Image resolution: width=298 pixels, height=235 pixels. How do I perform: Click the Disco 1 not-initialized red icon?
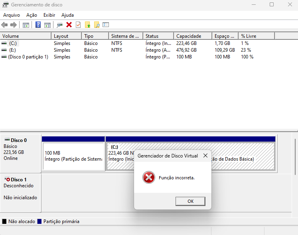point(7,179)
